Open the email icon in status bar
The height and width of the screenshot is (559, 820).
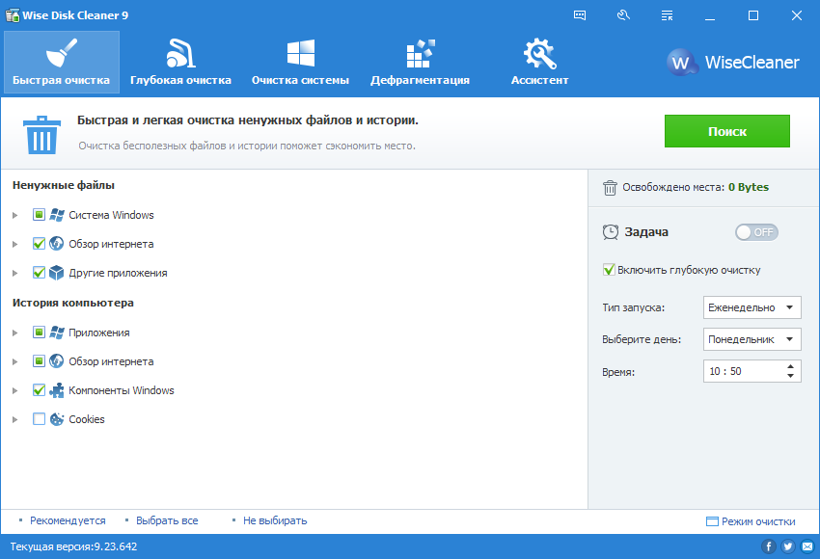pyautogui.click(x=807, y=546)
